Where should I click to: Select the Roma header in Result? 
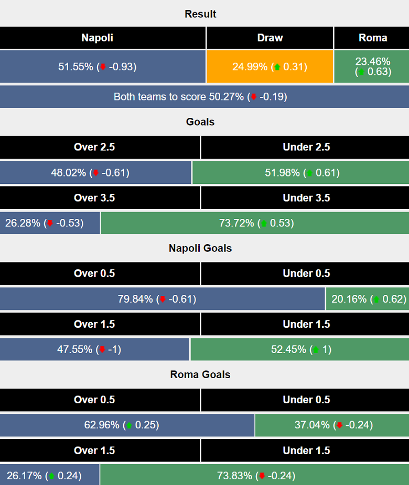click(x=373, y=38)
